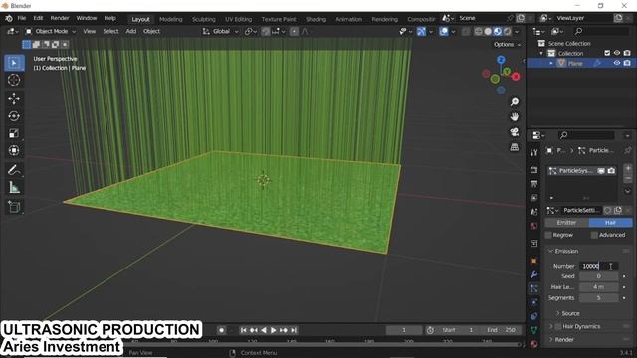This screenshot has width=637, height=358.
Task: Open the Options dropdown in viewport
Action: 507,44
